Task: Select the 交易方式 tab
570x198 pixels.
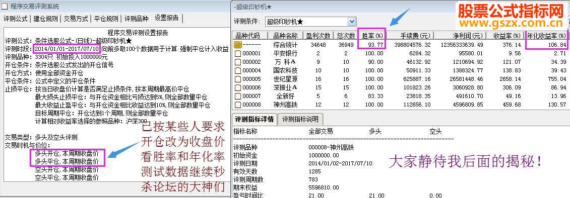Action: pos(76,19)
